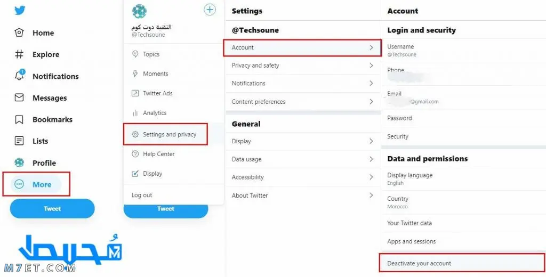Open Home via the house icon
This screenshot has width=546, height=277.
19,32
